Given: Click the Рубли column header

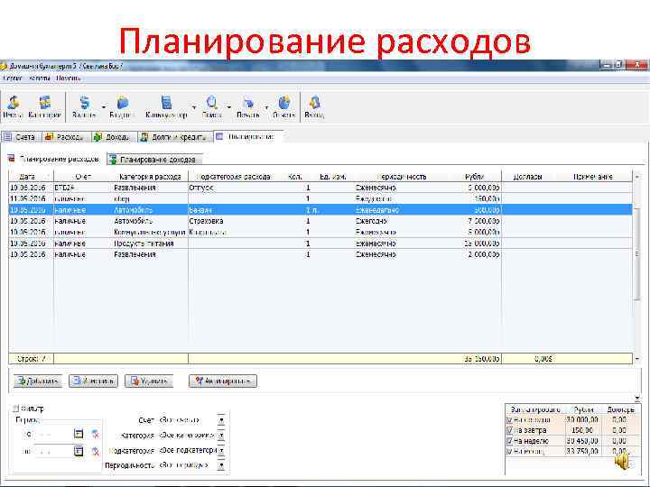Looking at the screenshot, I should pyautogui.click(x=475, y=177).
